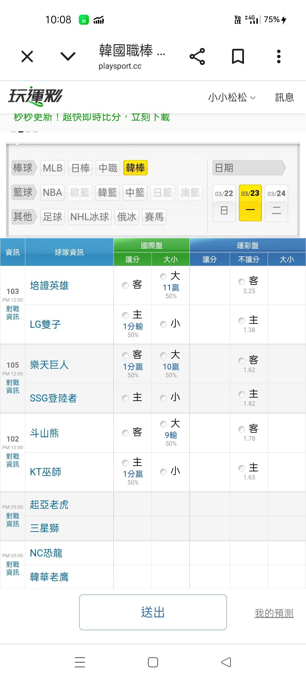Select the MLB league tab
Screen dimensions: 306x681
pyautogui.click(x=53, y=168)
